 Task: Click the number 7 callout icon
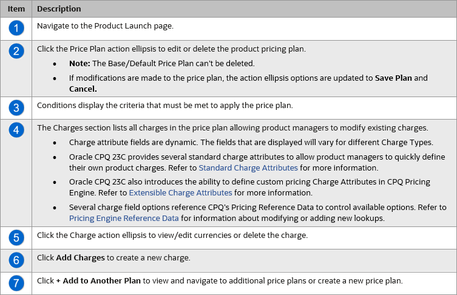click(x=16, y=283)
